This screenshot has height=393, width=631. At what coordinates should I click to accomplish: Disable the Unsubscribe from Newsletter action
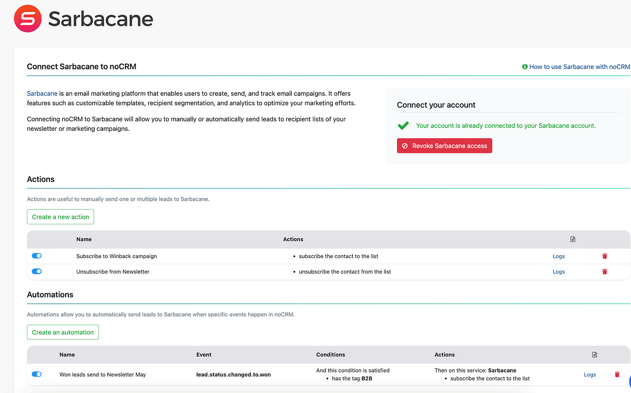37,272
